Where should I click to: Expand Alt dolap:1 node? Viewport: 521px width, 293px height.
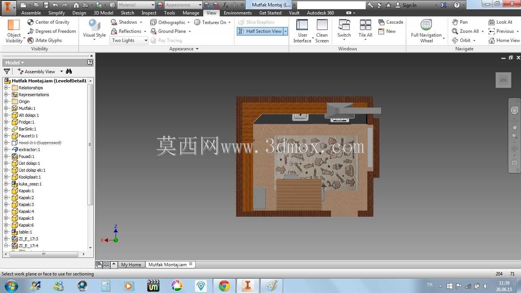[6, 115]
